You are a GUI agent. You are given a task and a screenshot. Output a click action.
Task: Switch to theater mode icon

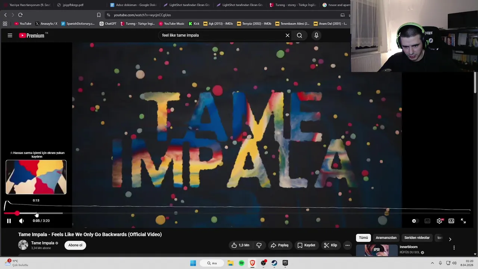tap(451, 221)
